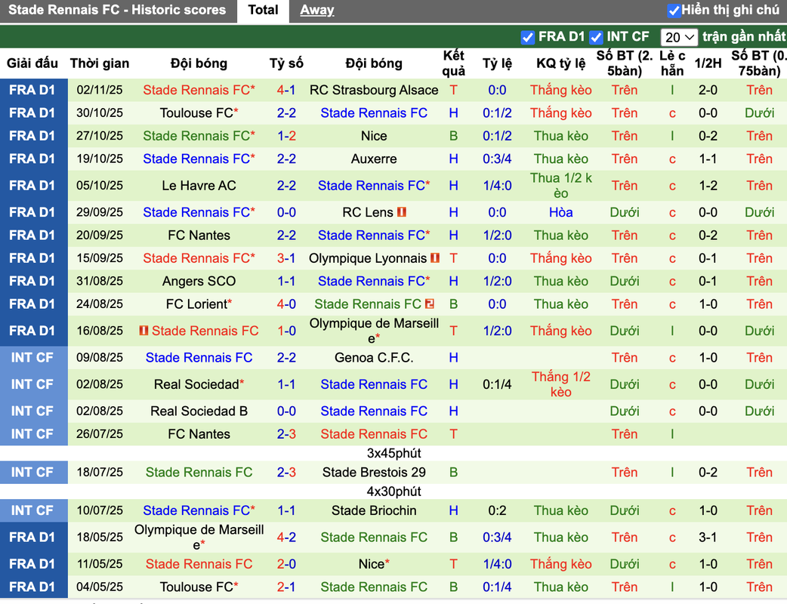Open Nice team on 27/10/25 row
This screenshot has height=604, width=787.
tap(374, 136)
